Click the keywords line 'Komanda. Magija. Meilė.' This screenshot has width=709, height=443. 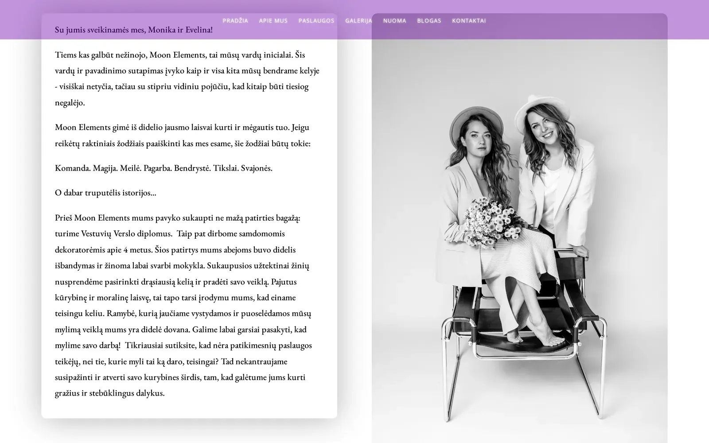pos(164,168)
